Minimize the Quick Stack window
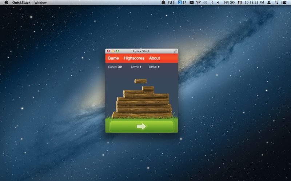The image size is (291, 181). pos(113,51)
